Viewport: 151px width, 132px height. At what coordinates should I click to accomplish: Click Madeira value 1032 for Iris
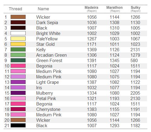click(92, 88)
